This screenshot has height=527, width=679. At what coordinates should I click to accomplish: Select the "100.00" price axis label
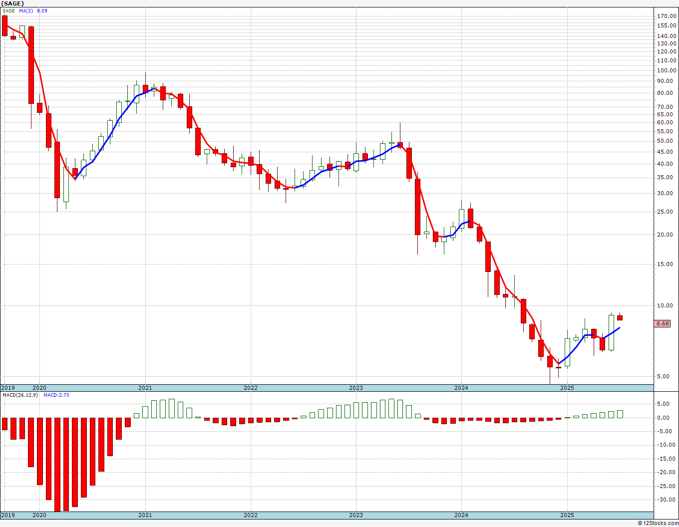pyautogui.click(x=667, y=70)
